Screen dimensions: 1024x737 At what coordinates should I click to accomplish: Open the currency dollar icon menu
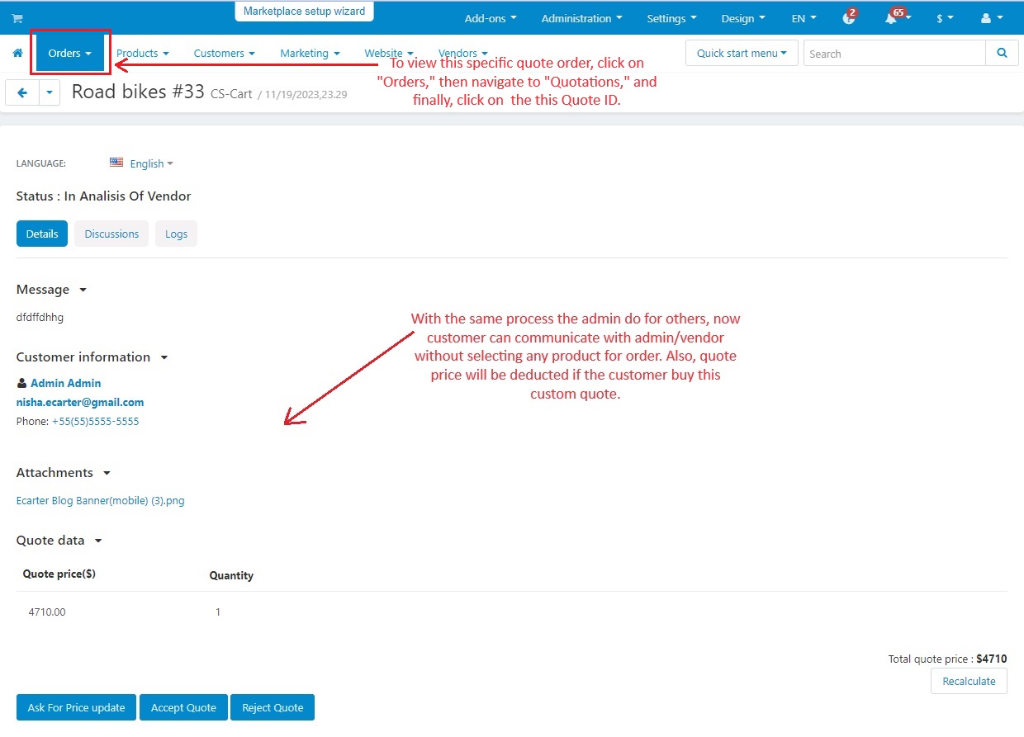pyautogui.click(x=941, y=17)
